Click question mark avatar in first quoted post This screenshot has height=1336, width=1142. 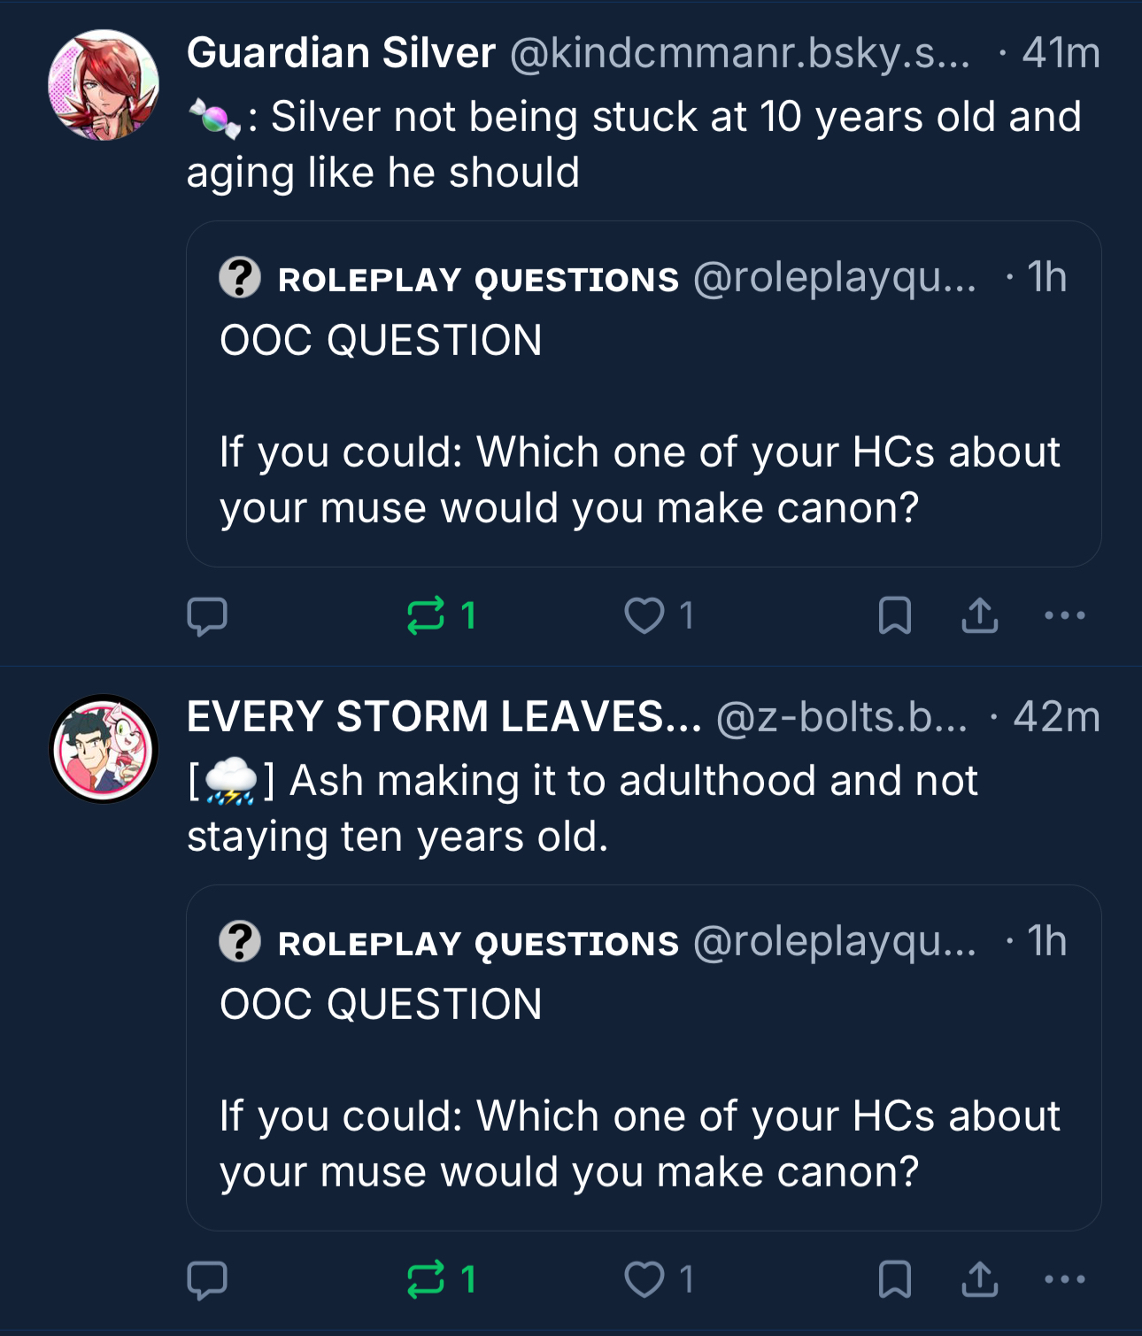[x=240, y=278]
